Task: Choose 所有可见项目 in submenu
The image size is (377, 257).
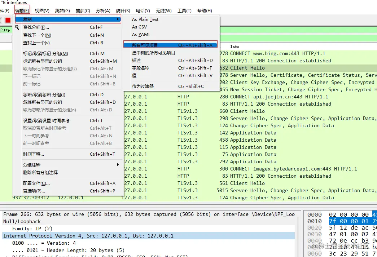Action: coord(171,45)
